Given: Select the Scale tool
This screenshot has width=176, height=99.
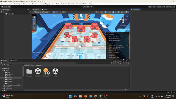Looking at the screenshot, I should 34,24.
